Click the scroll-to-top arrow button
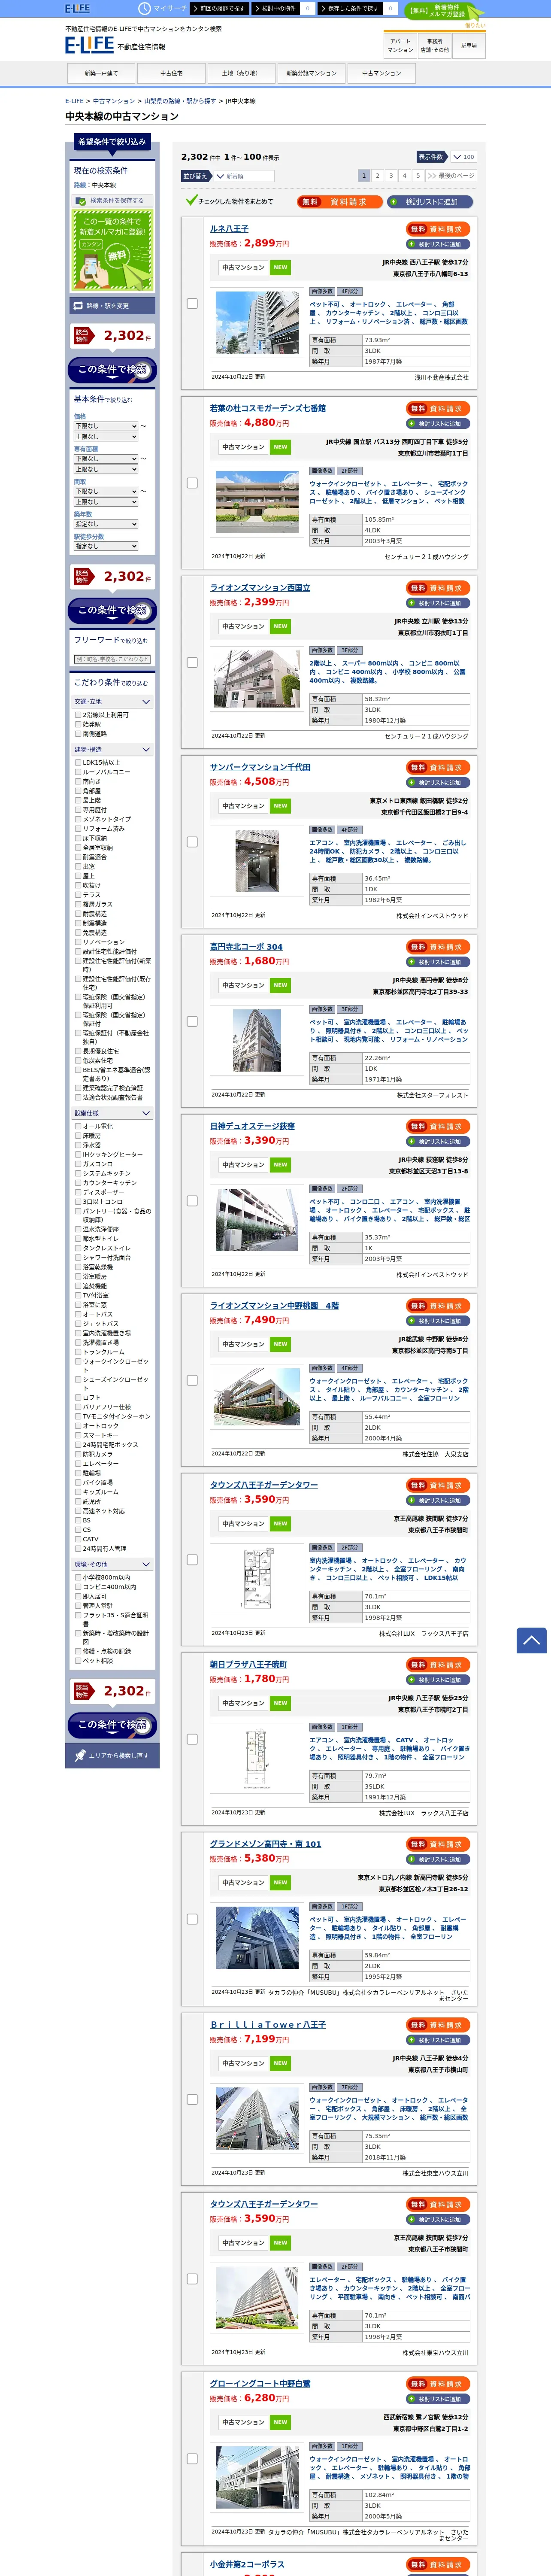The width and height of the screenshot is (551, 2576). [531, 1641]
